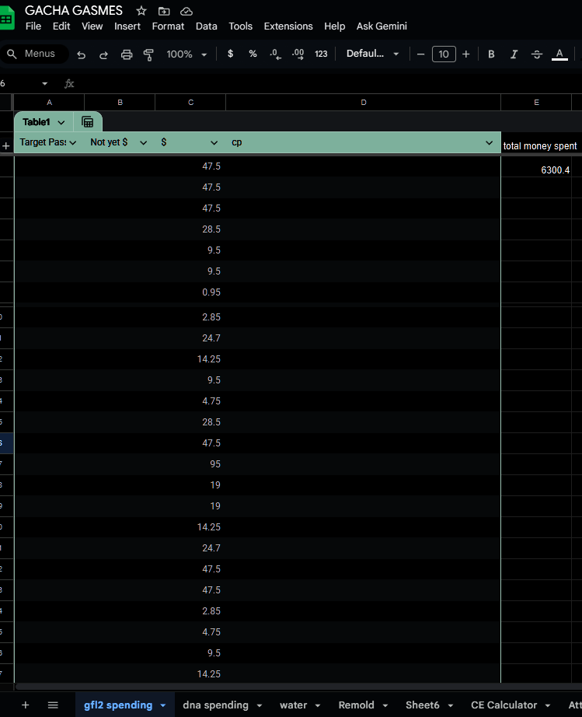Select column E header
582x717 pixels.
coord(536,103)
